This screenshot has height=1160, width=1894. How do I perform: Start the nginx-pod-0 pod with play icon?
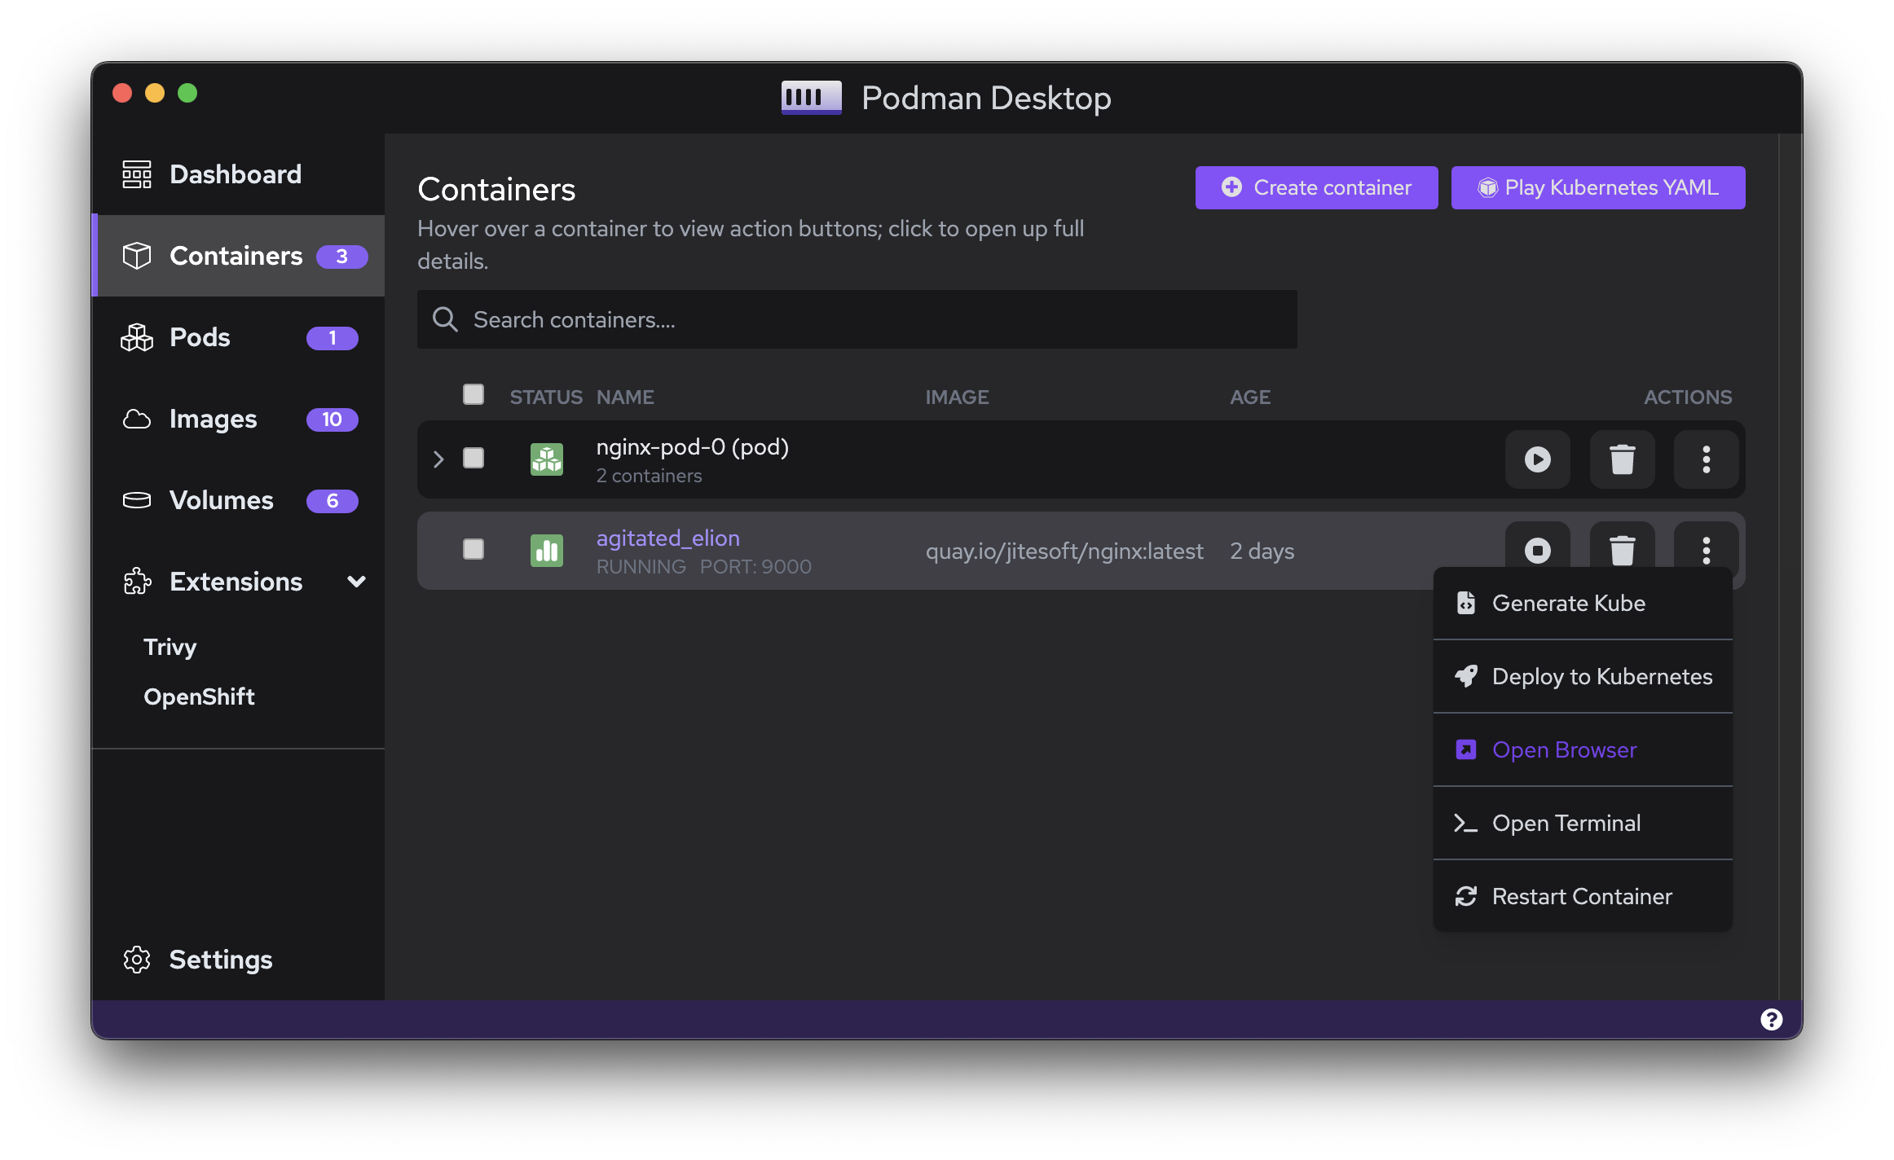[1537, 459]
